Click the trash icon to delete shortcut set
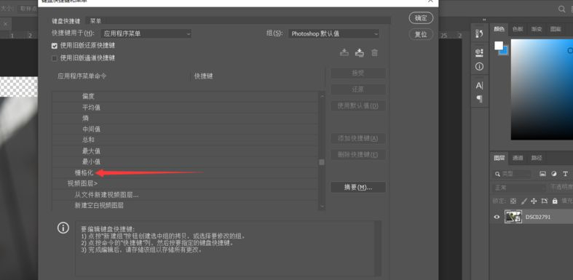This screenshot has width=573, height=280. pos(374,52)
